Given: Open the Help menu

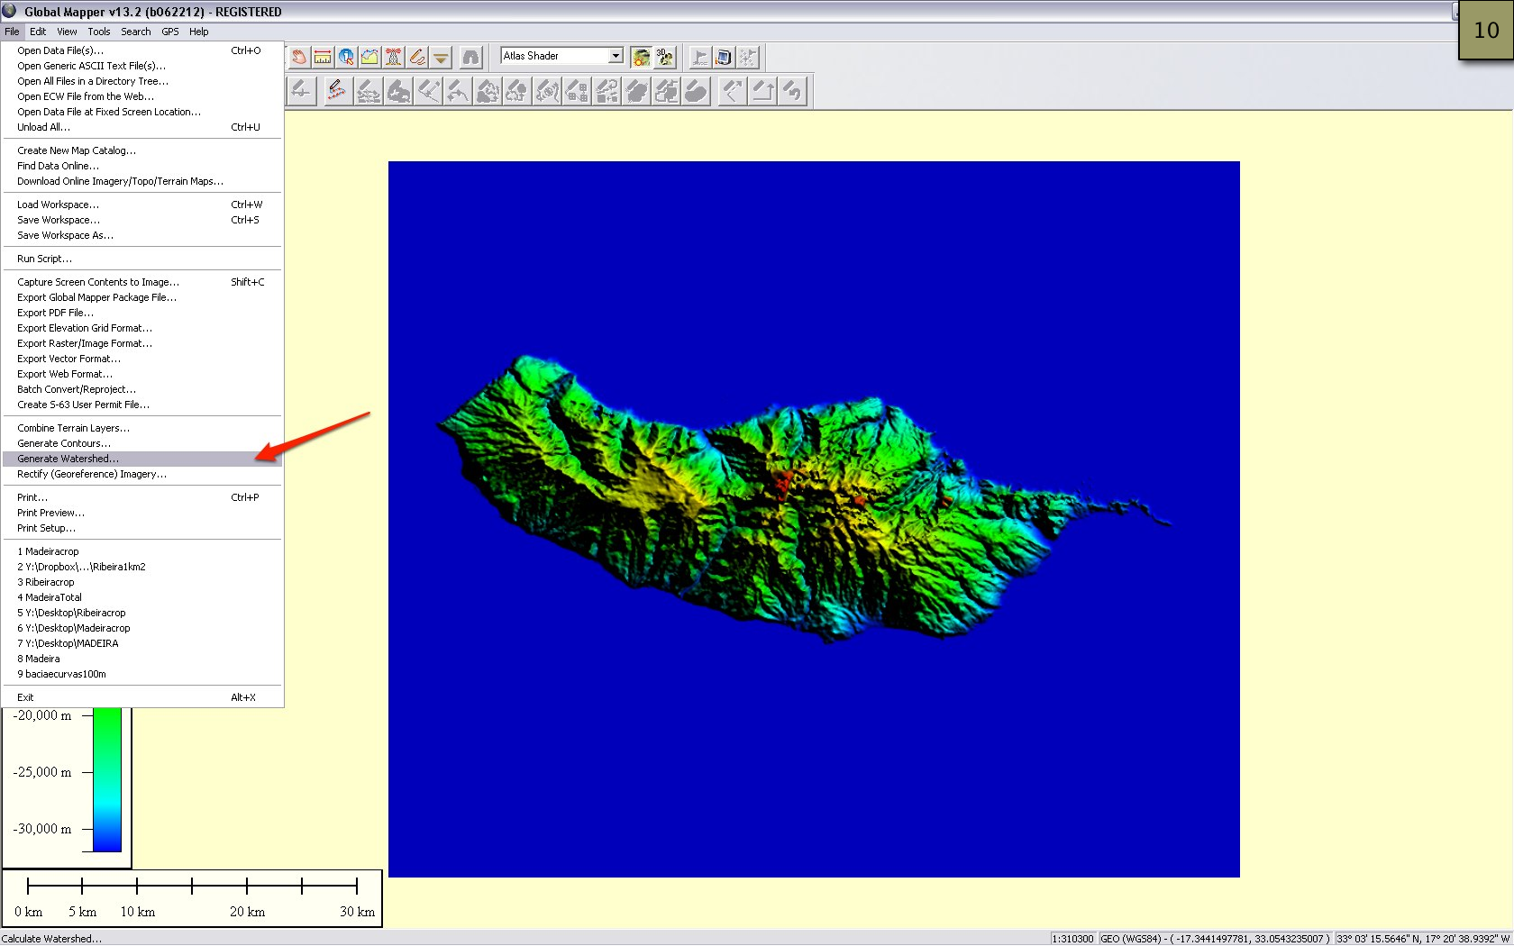Looking at the screenshot, I should [x=199, y=32].
